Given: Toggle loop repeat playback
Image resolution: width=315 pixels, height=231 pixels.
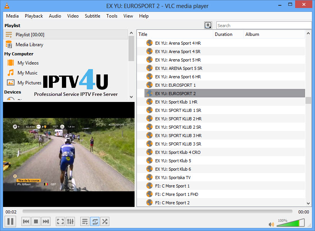Looking at the screenshot, I should tap(94, 221).
